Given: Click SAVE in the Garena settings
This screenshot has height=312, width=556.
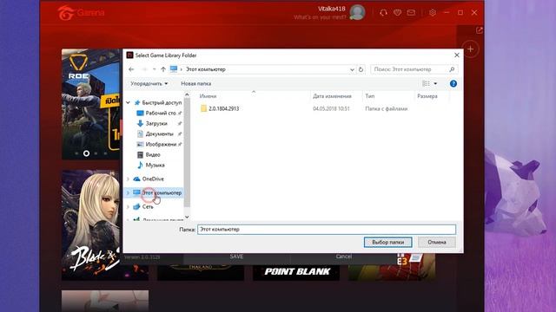Looking at the screenshot, I should (x=236, y=257).
